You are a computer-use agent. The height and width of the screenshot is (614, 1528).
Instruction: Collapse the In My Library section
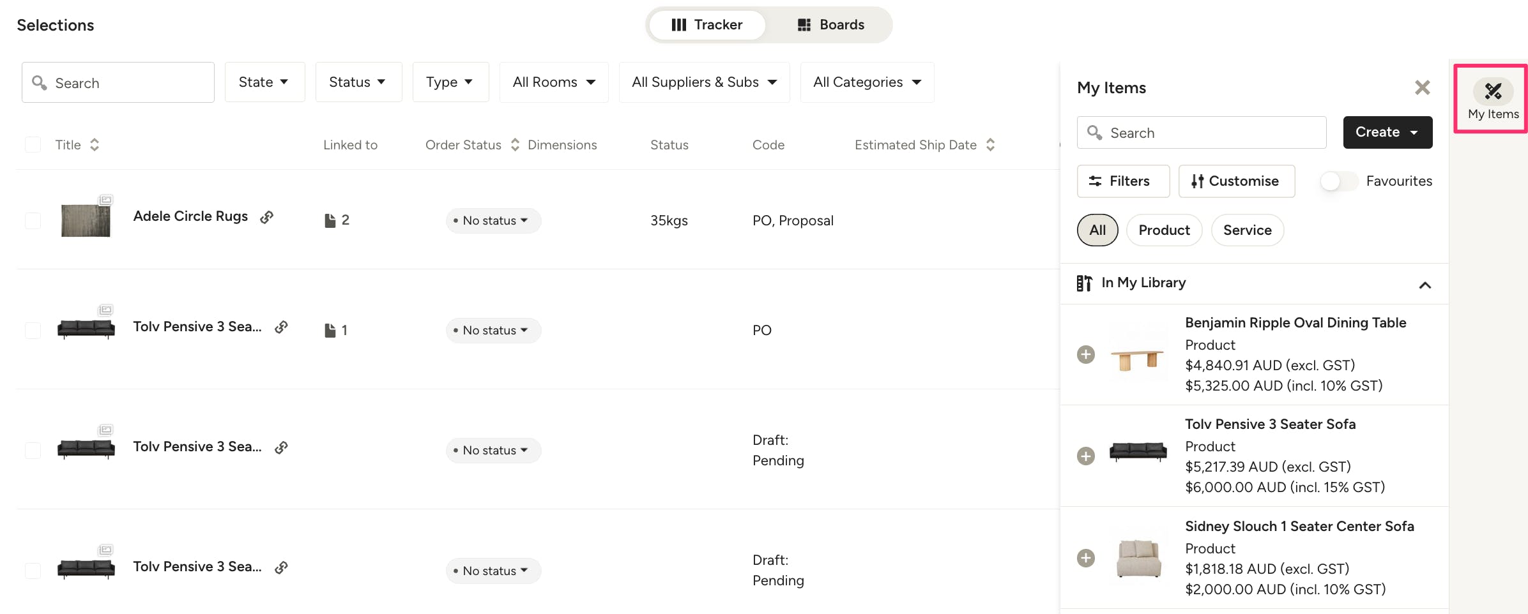point(1425,285)
